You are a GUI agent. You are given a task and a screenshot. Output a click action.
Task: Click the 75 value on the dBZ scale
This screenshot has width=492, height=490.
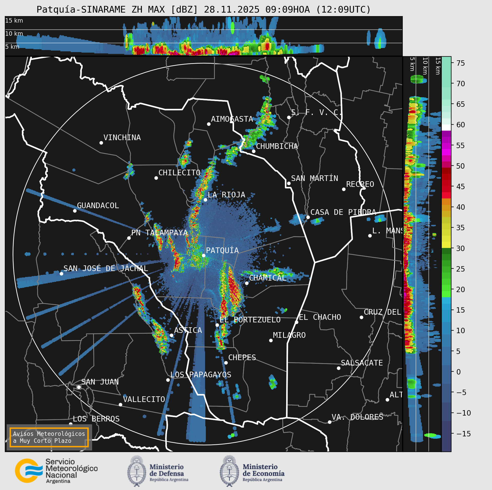(x=461, y=63)
